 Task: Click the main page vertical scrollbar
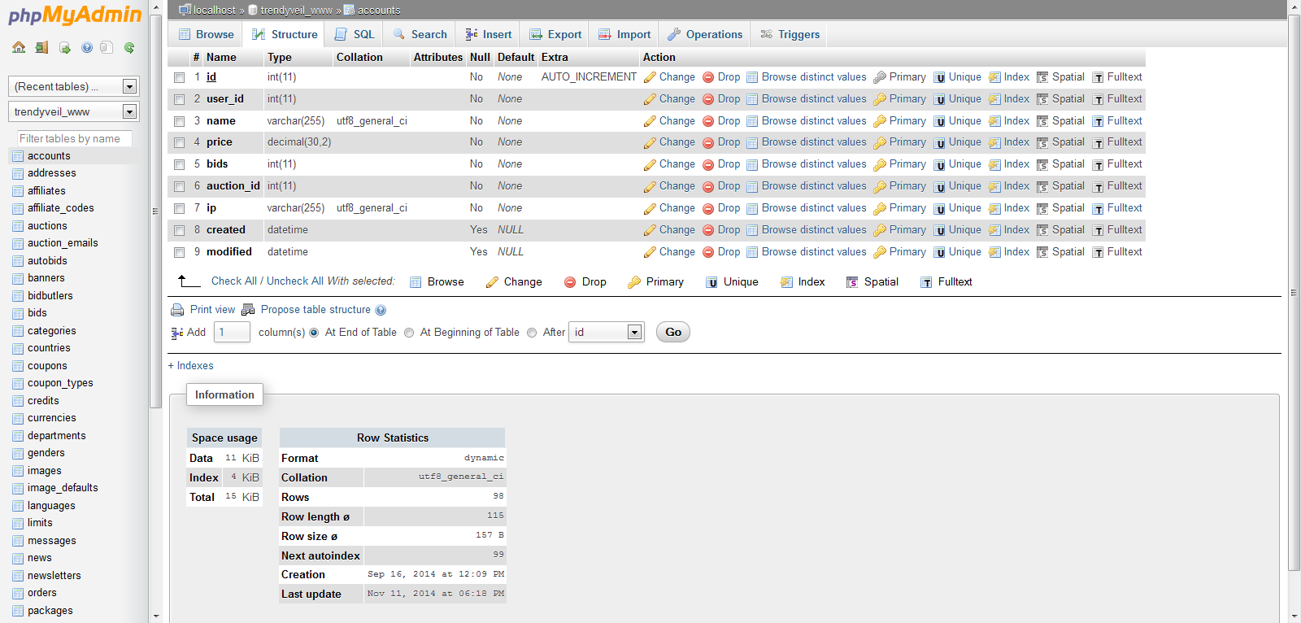point(1294,293)
